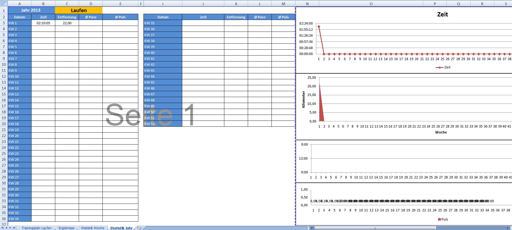512x230 pixels.
Task: Go to first sheet using navigation arrow
Action: (x=3, y=228)
